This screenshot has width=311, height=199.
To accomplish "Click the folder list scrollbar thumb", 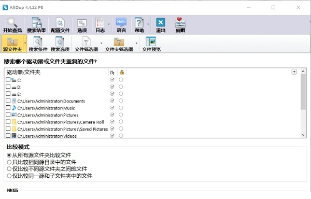I will pos(303,92).
